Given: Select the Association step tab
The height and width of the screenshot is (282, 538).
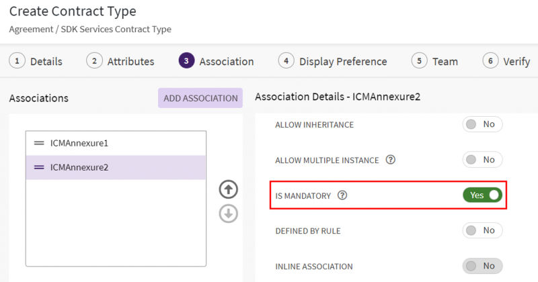Looking at the screenshot, I should click(226, 61).
